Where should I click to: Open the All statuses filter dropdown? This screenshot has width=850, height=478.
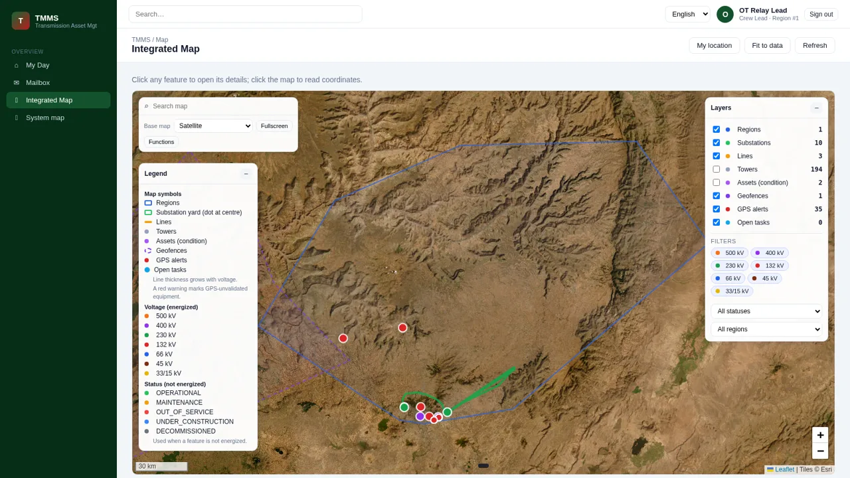click(x=766, y=311)
